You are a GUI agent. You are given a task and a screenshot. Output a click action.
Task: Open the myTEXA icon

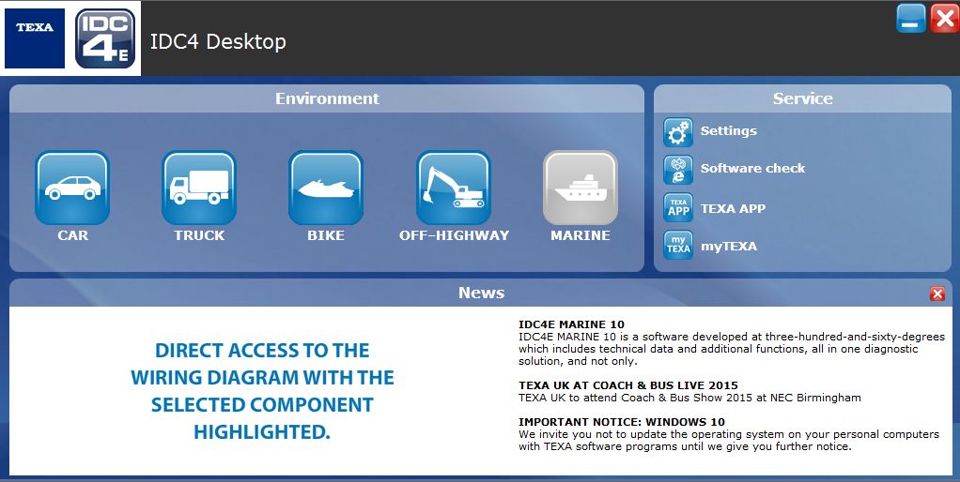click(678, 246)
